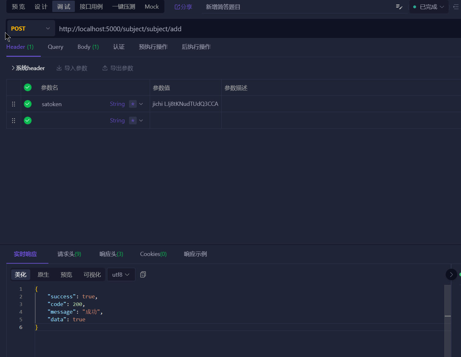The height and width of the screenshot is (357, 461).
Task: Click the 导出参数 button
Action: point(118,68)
